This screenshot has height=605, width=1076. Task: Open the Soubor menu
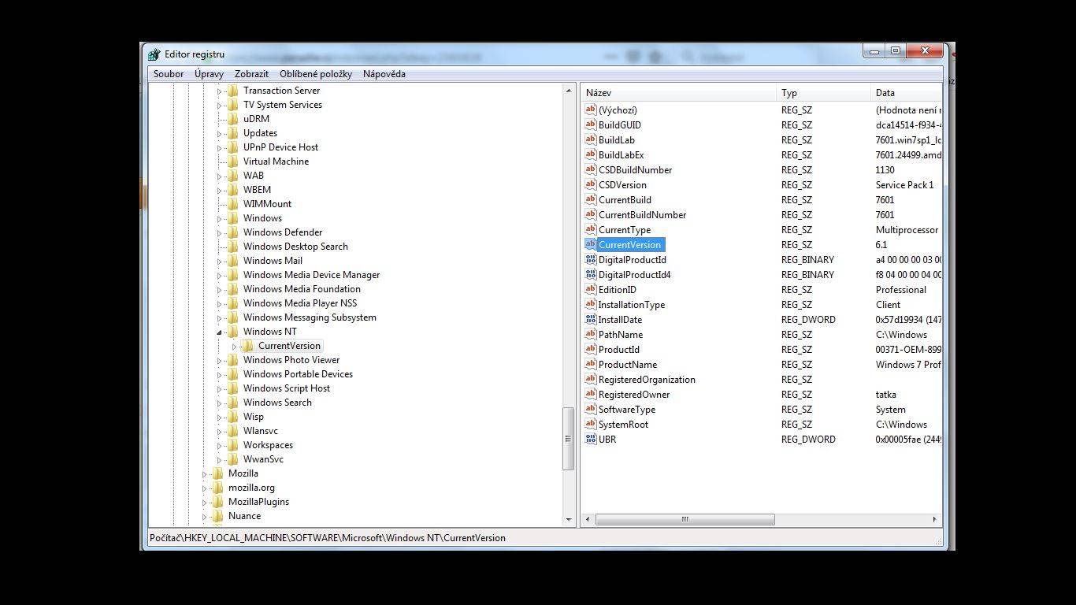tap(169, 74)
